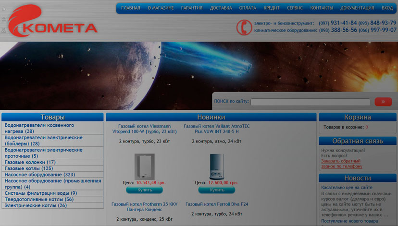Click the red telephone icon
The image size is (398, 226).
tap(244, 27)
